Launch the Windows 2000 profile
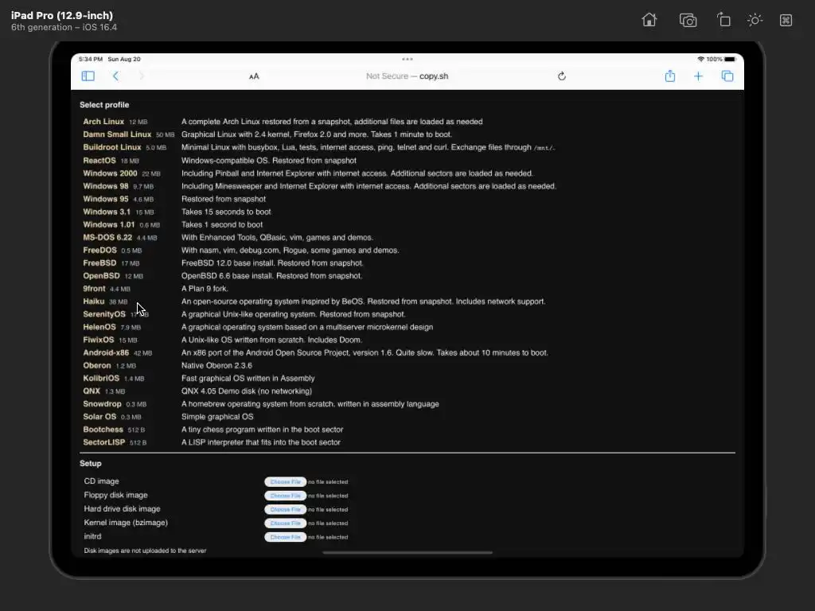 pyautogui.click(x=110, y=173)
